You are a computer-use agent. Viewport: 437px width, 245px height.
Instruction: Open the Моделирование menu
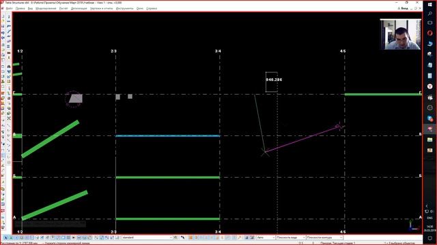(x=46, y=8)
